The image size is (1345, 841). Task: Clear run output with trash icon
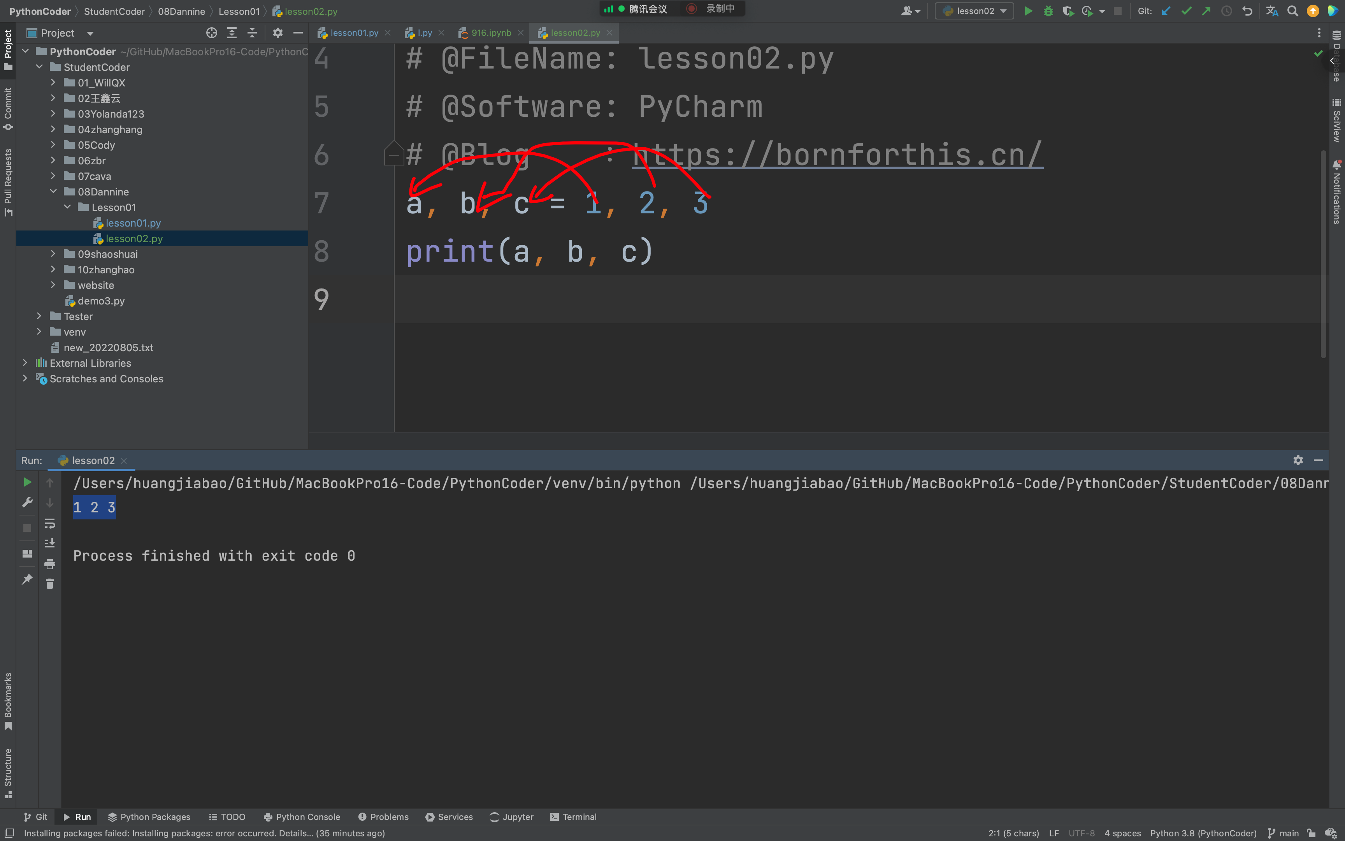(x=49, y=584)
